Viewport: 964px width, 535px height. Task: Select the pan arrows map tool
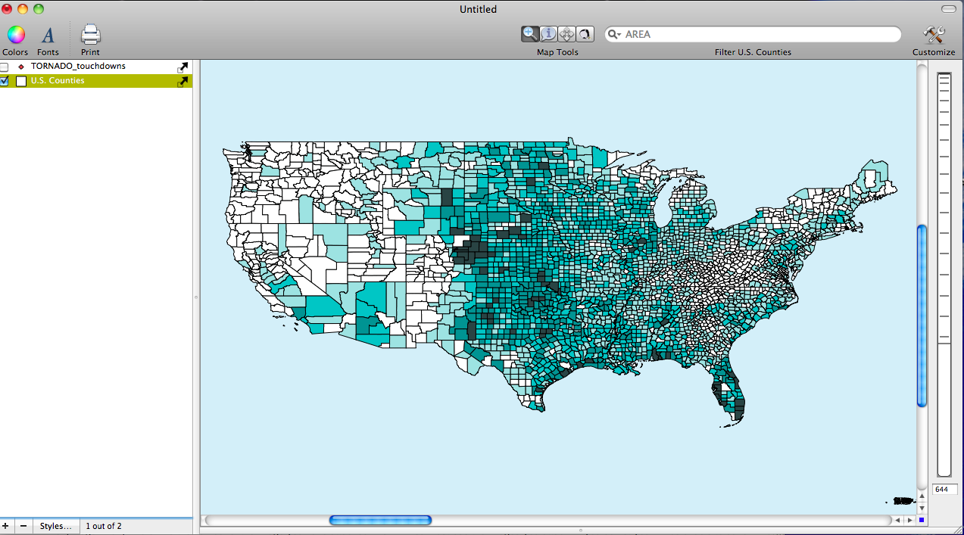coord(566,34)
